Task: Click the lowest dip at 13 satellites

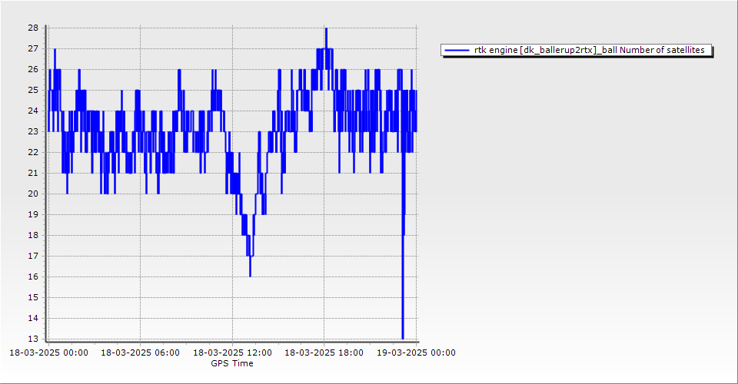Action: tap(403, 339)
